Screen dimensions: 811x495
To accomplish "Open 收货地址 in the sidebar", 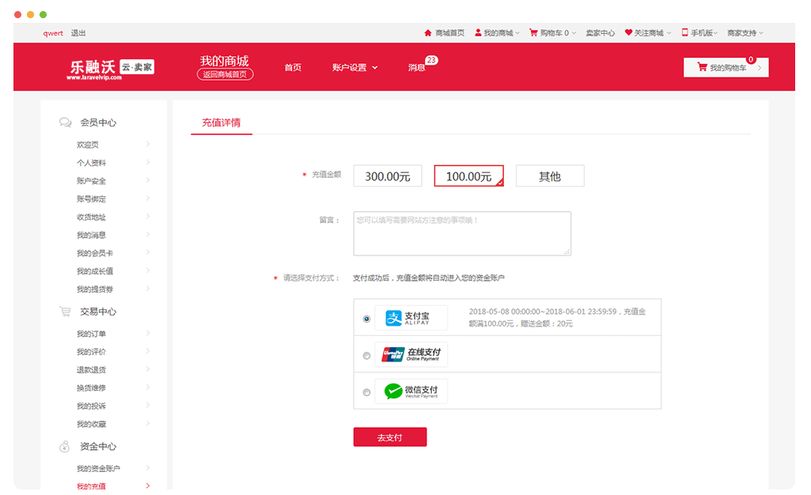I will pos(92,217).
